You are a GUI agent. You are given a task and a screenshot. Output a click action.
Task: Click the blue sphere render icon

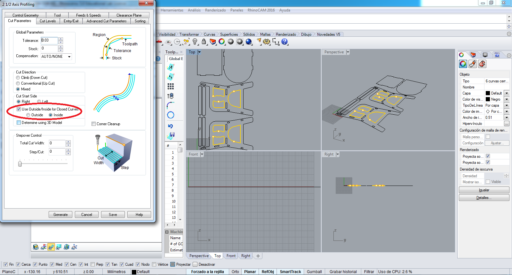[x=249, y=42]
